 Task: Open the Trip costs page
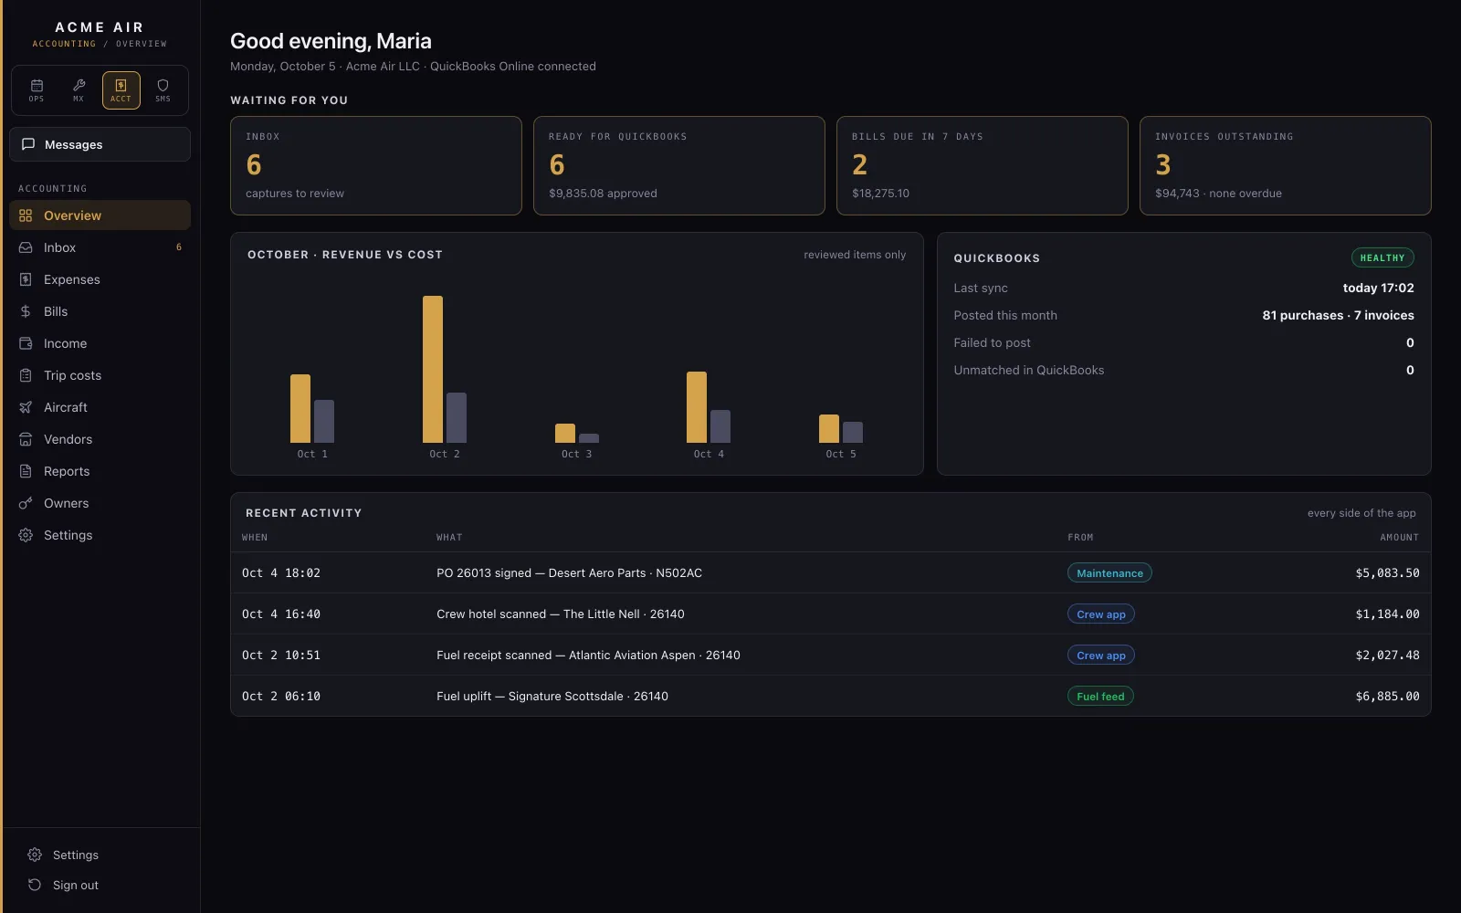[x=100, y=375]
